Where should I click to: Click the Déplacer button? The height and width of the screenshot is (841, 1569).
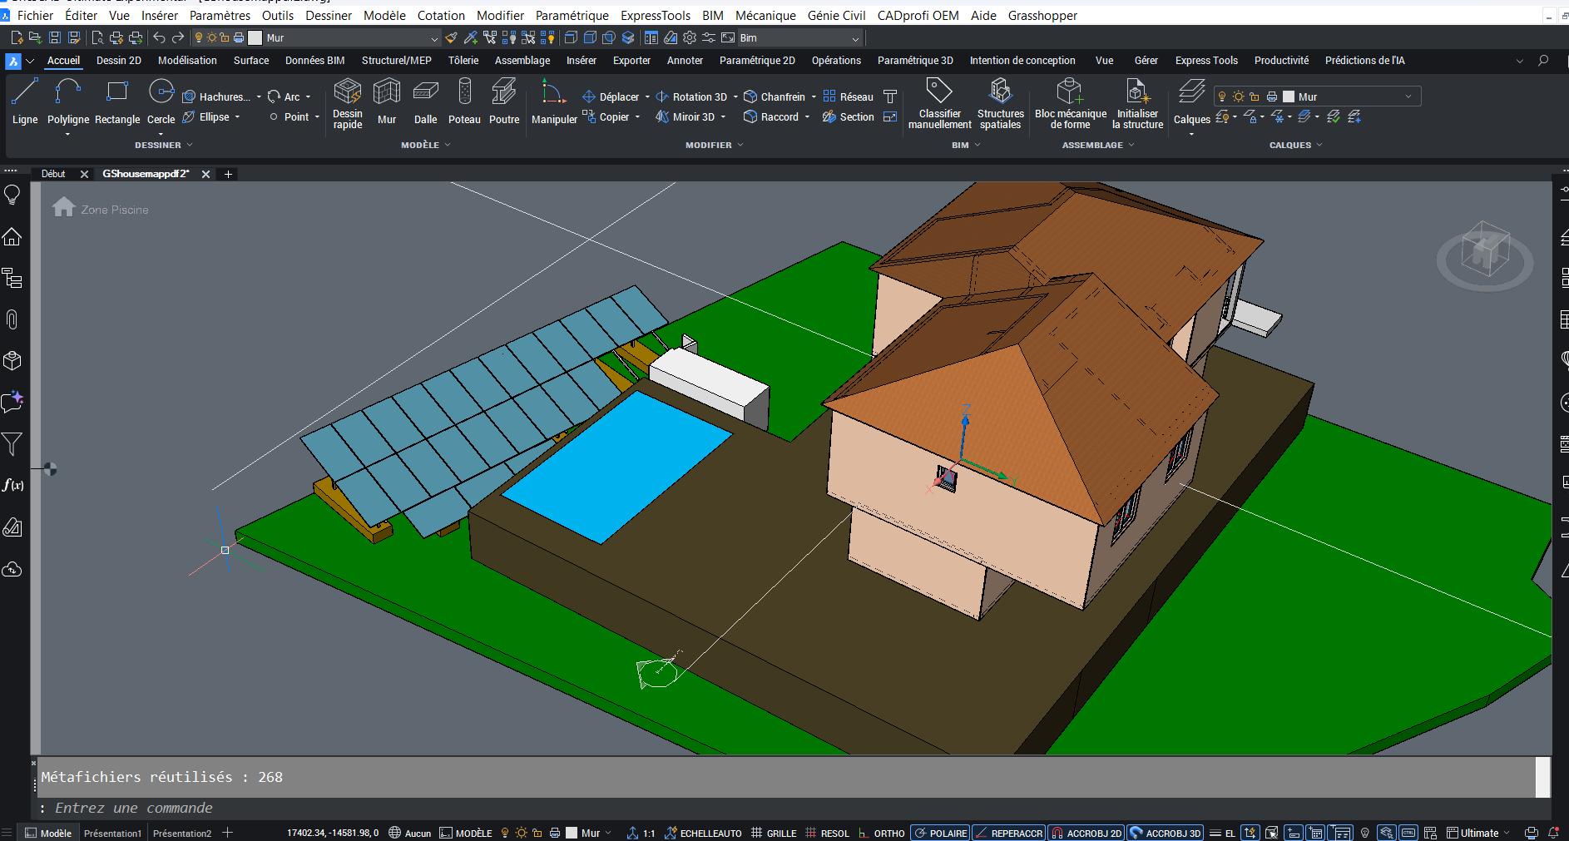(611, 97)
